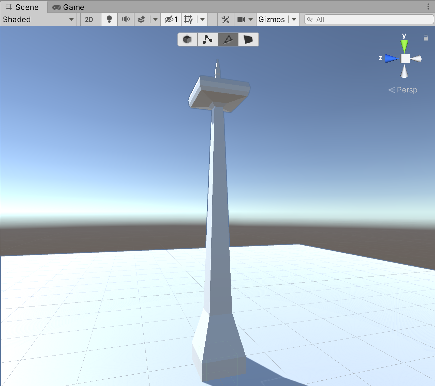
Task: Click the blue Z axis cone
Action: click(x=391, y=59)
